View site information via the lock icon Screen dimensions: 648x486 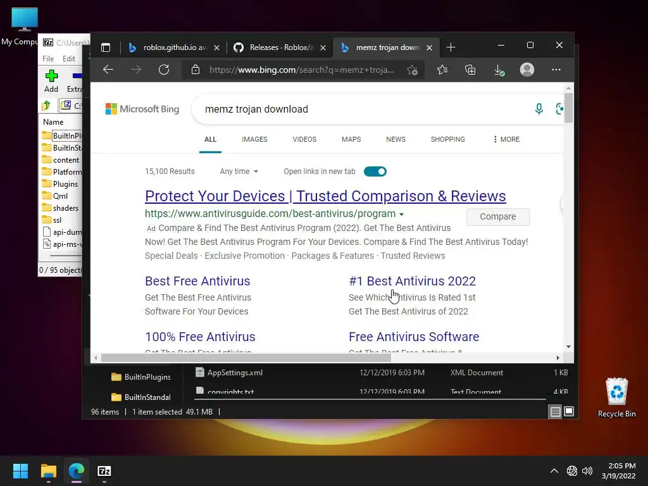coord(196,70)
